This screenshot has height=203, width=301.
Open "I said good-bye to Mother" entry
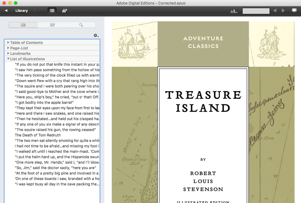[57, 92]
